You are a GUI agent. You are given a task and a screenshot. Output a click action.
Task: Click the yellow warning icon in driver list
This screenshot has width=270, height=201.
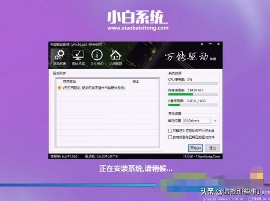59,88
